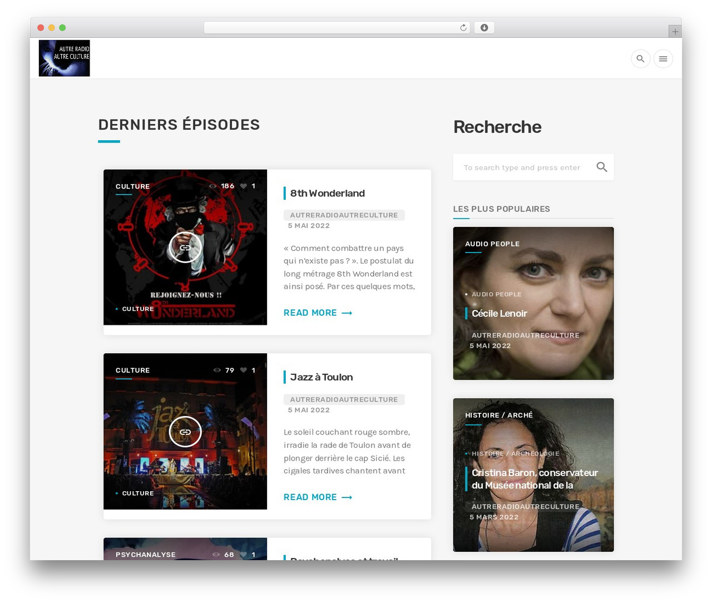Click date 5 MAI 2022 under 8th Wonderland
This screenshot has width=712, height=603.
[x=309, y=226]
